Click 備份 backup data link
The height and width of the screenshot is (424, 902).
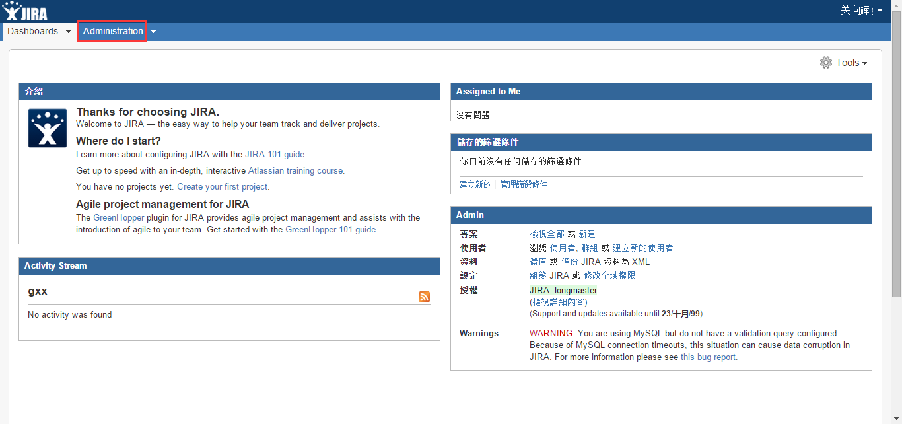(570, 262)
